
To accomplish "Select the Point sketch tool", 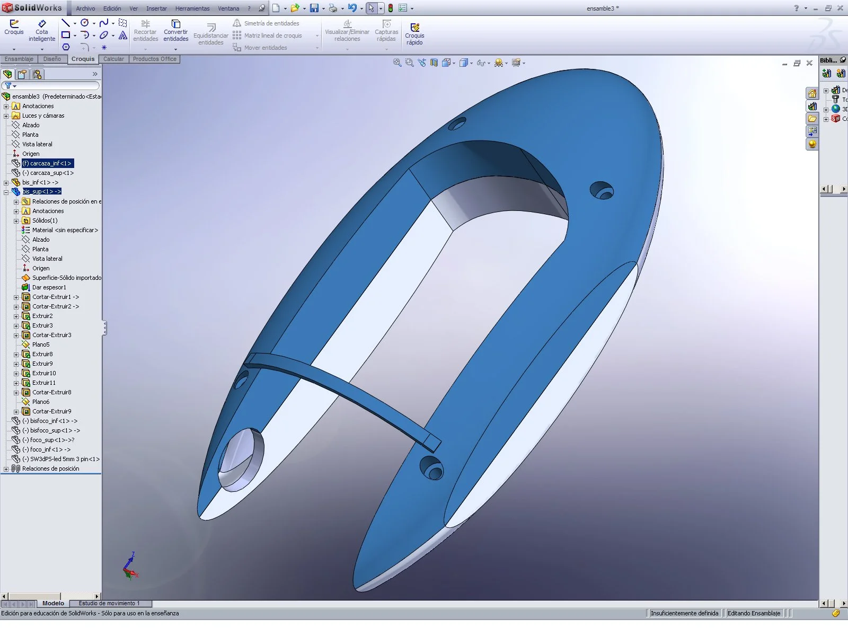I will pos(104,47).
